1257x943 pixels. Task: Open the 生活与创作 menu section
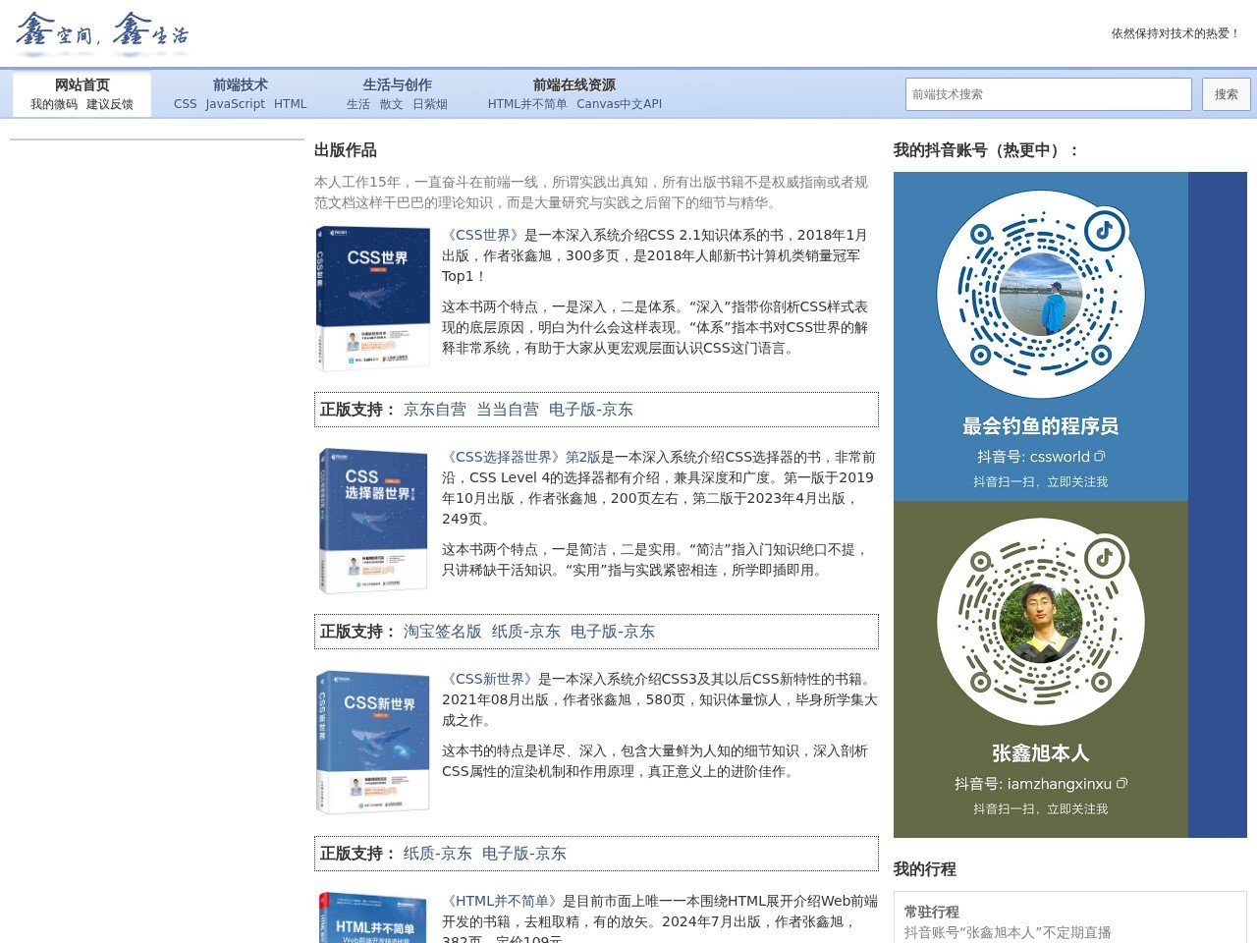pyautogui.click(x=397, y=84)
